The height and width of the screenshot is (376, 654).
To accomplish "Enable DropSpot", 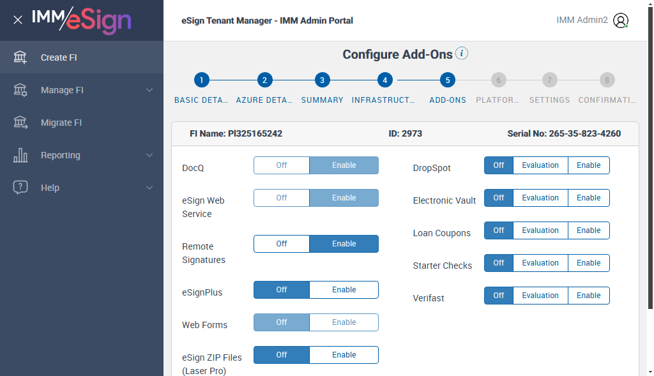I will click(x=588, y=165).
